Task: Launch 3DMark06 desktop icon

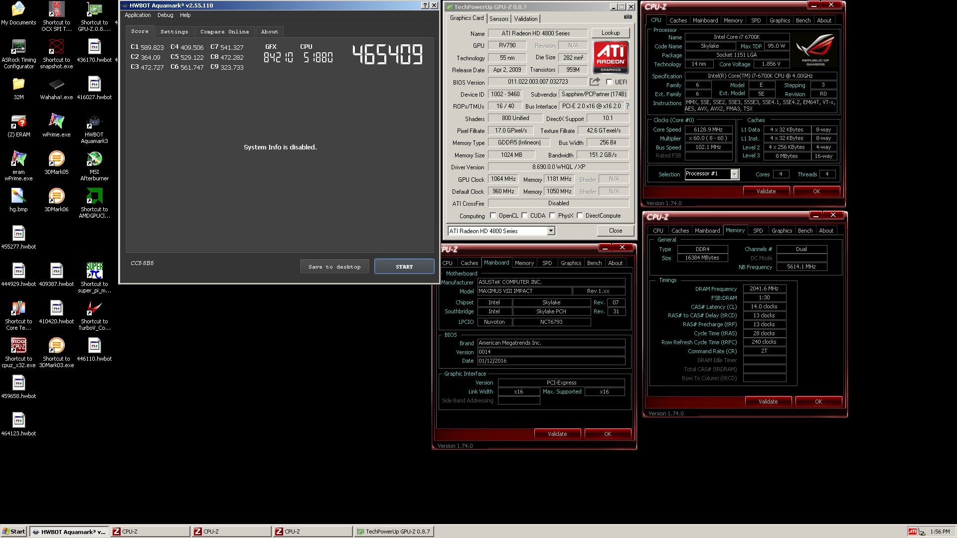Action: 56,200
